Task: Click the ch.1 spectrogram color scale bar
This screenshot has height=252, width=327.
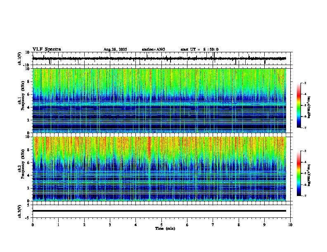Action: 299,105
